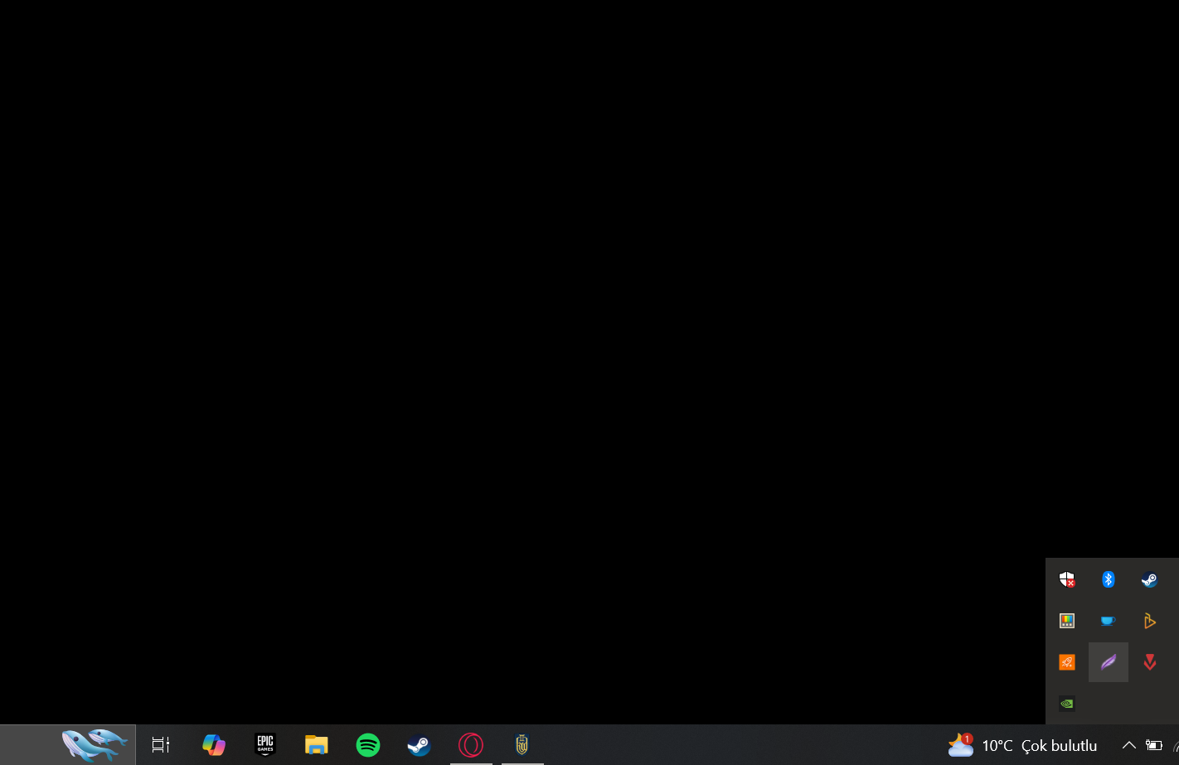Click the purple feather tray icon
The width and height of the screenshot is (1179, 765).
pyautogui.click(x=1109, y=662)
